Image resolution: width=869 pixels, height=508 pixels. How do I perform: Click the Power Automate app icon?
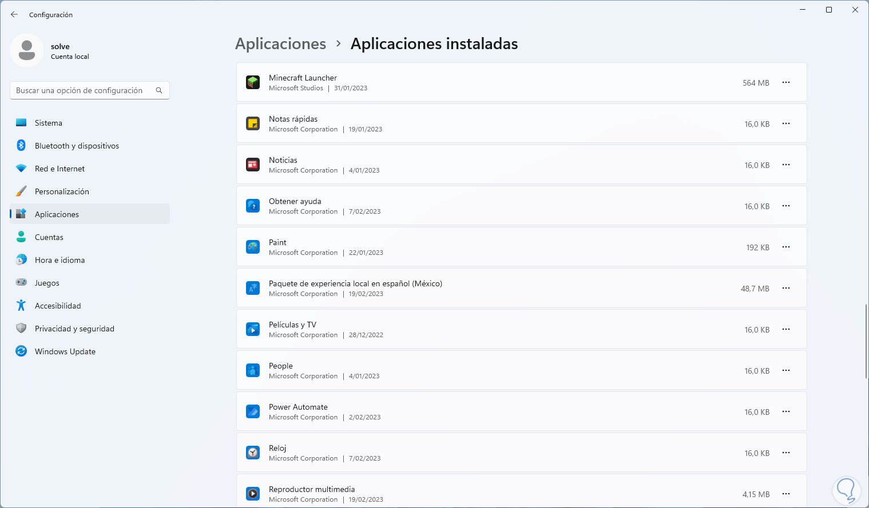[x=253, y=412]
